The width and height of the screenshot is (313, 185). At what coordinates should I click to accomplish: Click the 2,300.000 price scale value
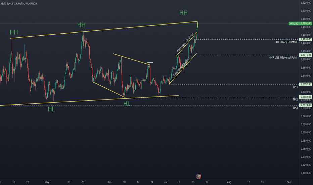click(306, 92)
